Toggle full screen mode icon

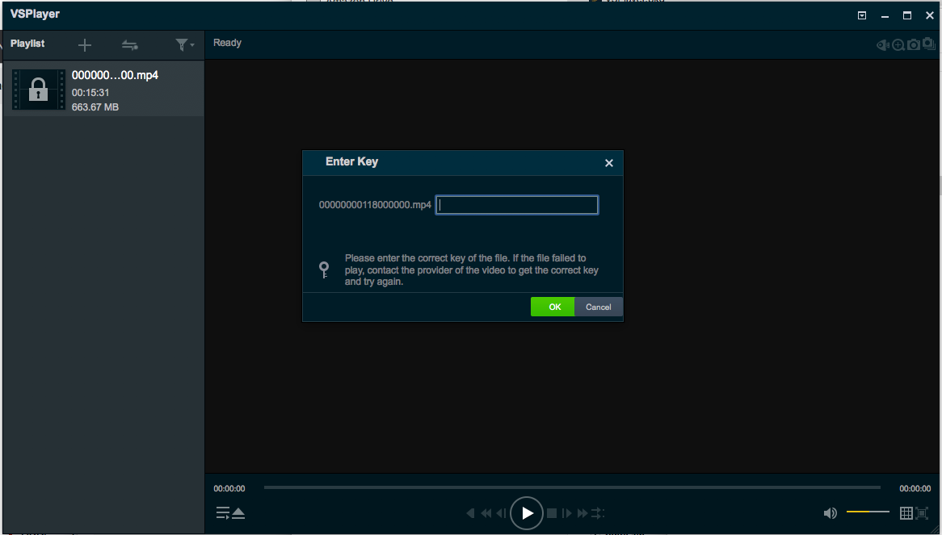(922, 513)
